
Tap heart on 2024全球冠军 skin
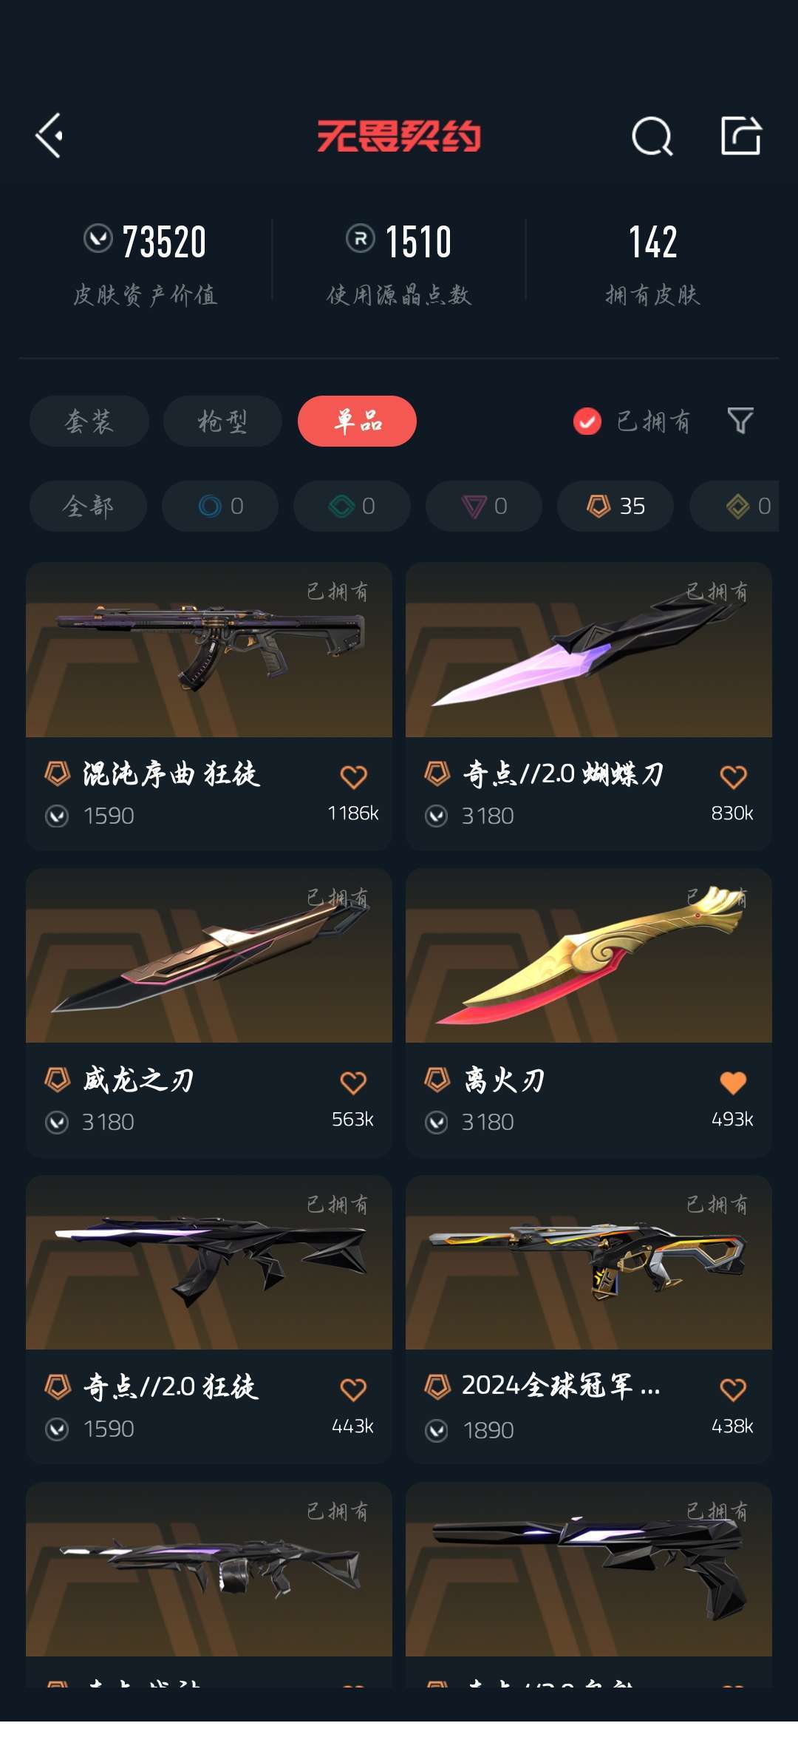pyautogui.click(x=733, y=1389)
